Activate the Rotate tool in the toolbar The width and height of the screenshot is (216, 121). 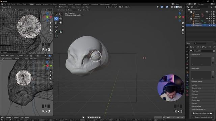61,18
